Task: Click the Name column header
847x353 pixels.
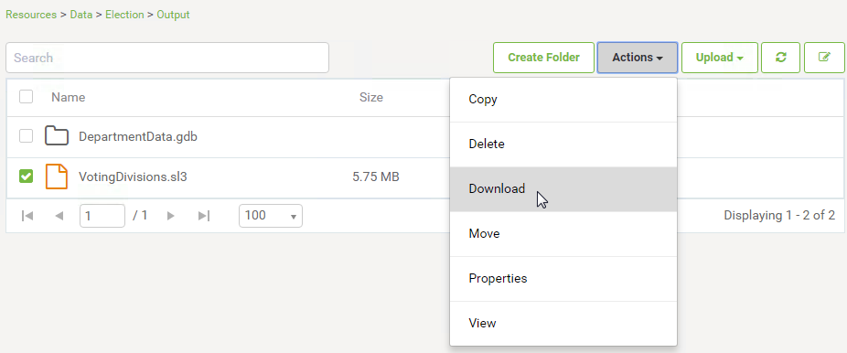Action: pos(68,97)
